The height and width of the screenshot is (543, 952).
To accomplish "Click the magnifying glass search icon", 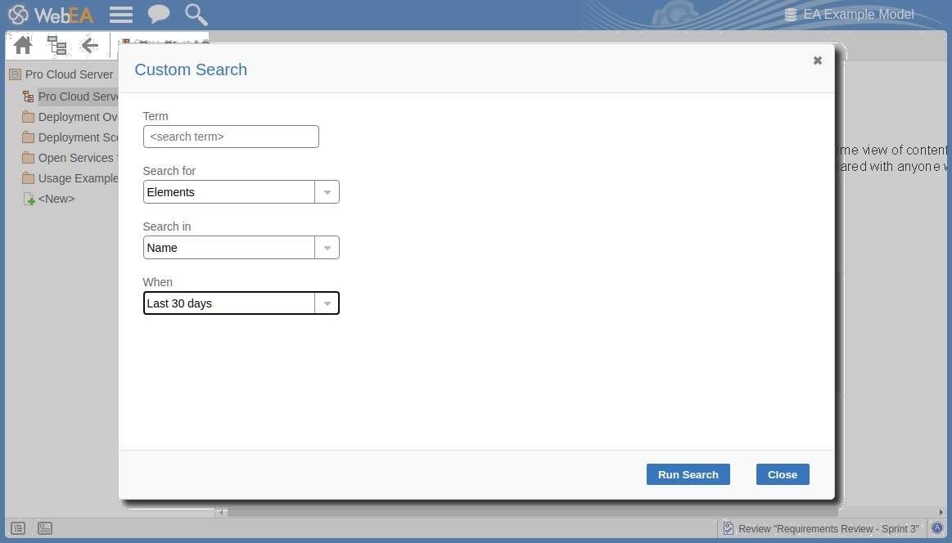I will [196, 15].
